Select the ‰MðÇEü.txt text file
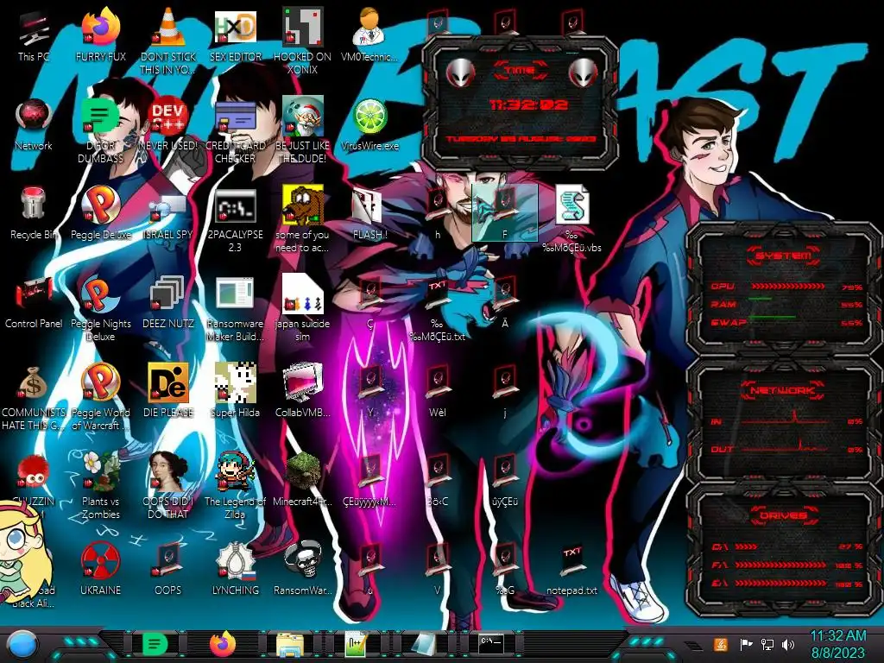884x663 pixels. point(437,308)
